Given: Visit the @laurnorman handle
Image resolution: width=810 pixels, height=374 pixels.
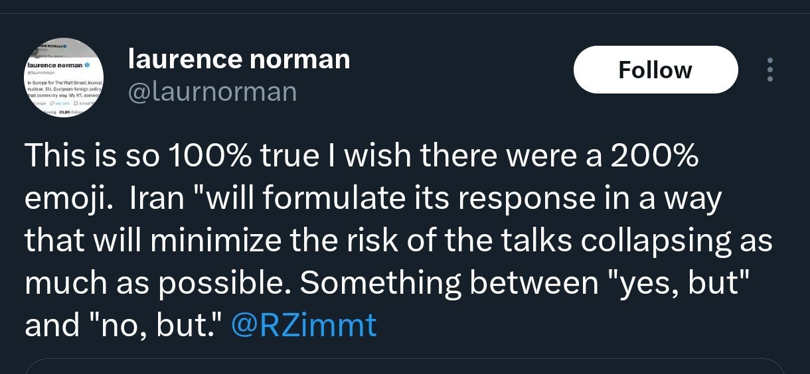Looking at the screenshot, I should pos(212,92).
